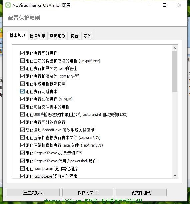Click the scroll down arrow of rules list

175,176
